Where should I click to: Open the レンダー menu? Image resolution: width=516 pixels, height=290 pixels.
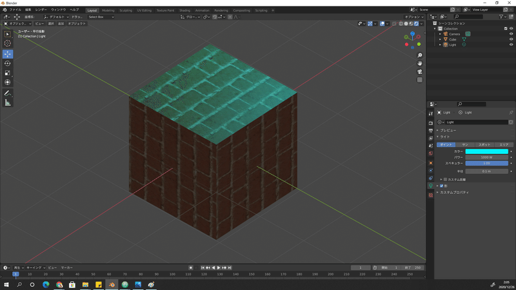(x=41, y=10)
